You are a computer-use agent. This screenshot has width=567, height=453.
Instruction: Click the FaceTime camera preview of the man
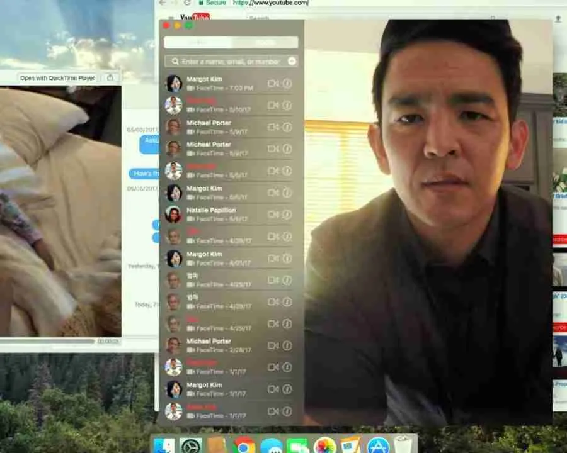tap(428, 222)
